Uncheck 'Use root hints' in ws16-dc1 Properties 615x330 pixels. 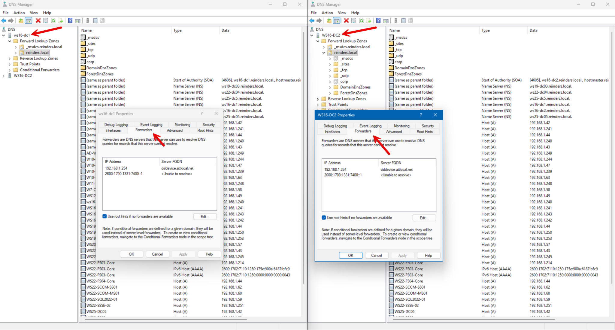click(x=105, y=216)
